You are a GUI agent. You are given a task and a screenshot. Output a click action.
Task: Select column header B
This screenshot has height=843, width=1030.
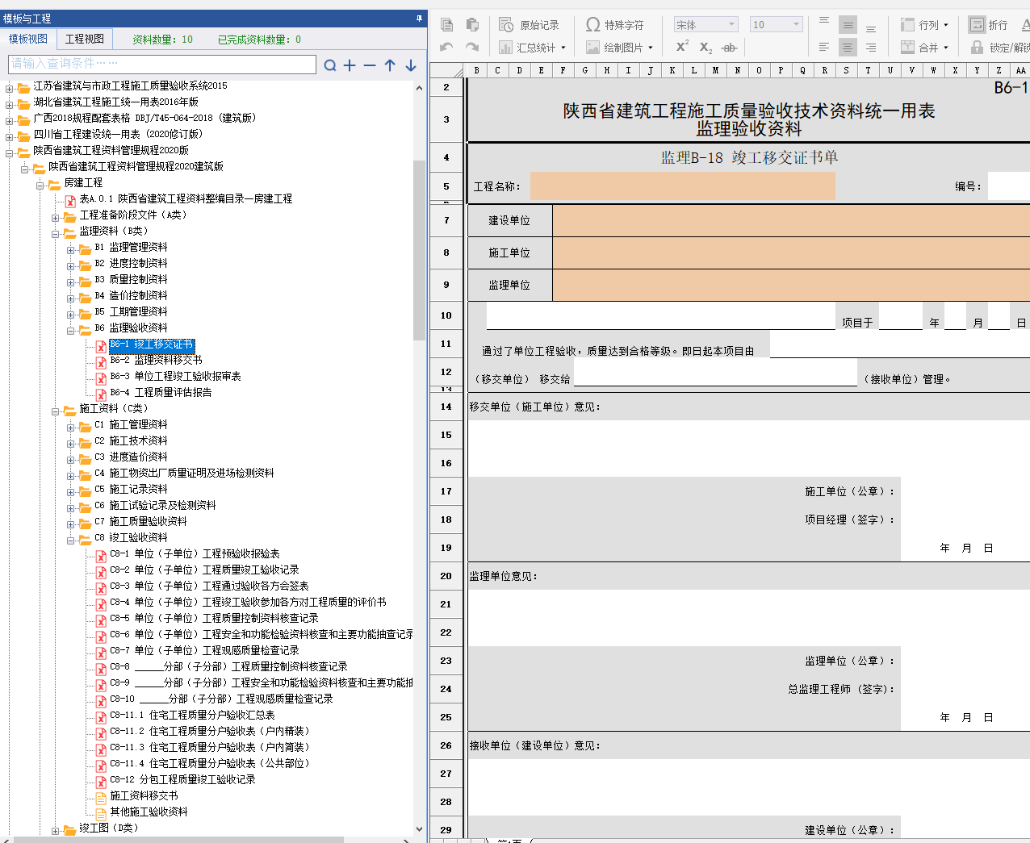pyautogui.click(x=476, y=70)
